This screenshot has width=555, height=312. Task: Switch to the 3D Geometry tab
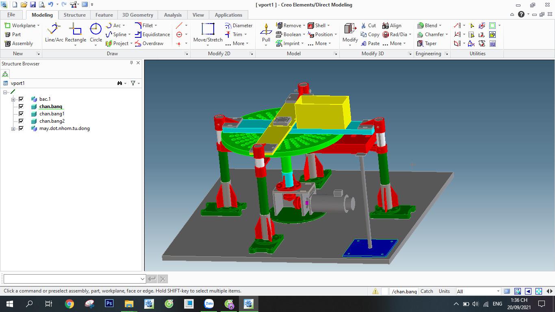pyautogui.click(x=138, y=15)
